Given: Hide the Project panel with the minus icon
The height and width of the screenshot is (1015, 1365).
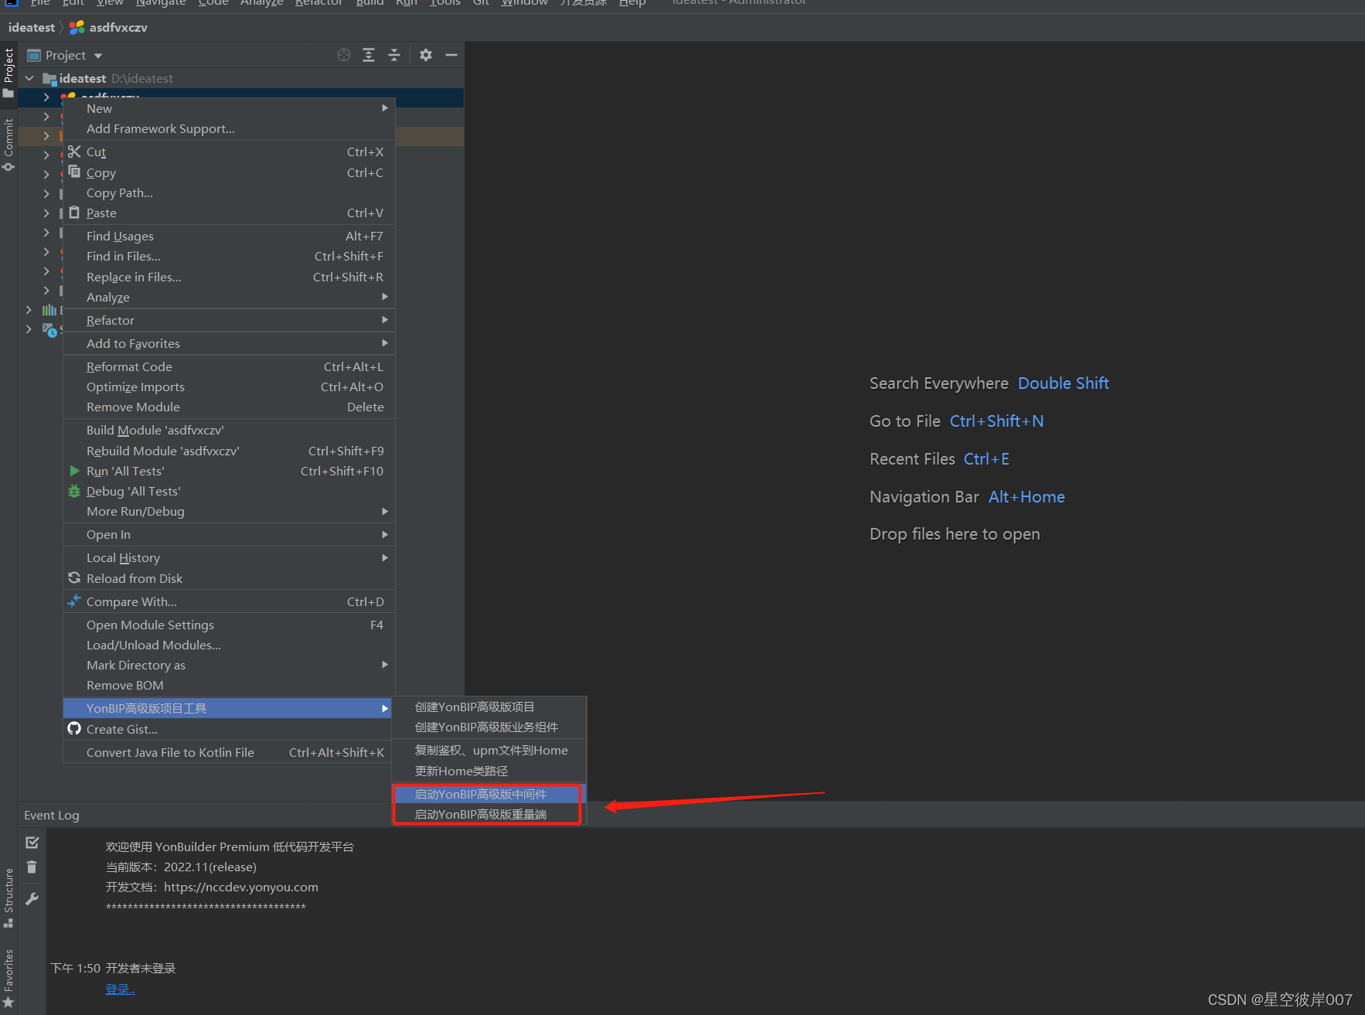Looking at the screenshot, I should pos(451,55).
